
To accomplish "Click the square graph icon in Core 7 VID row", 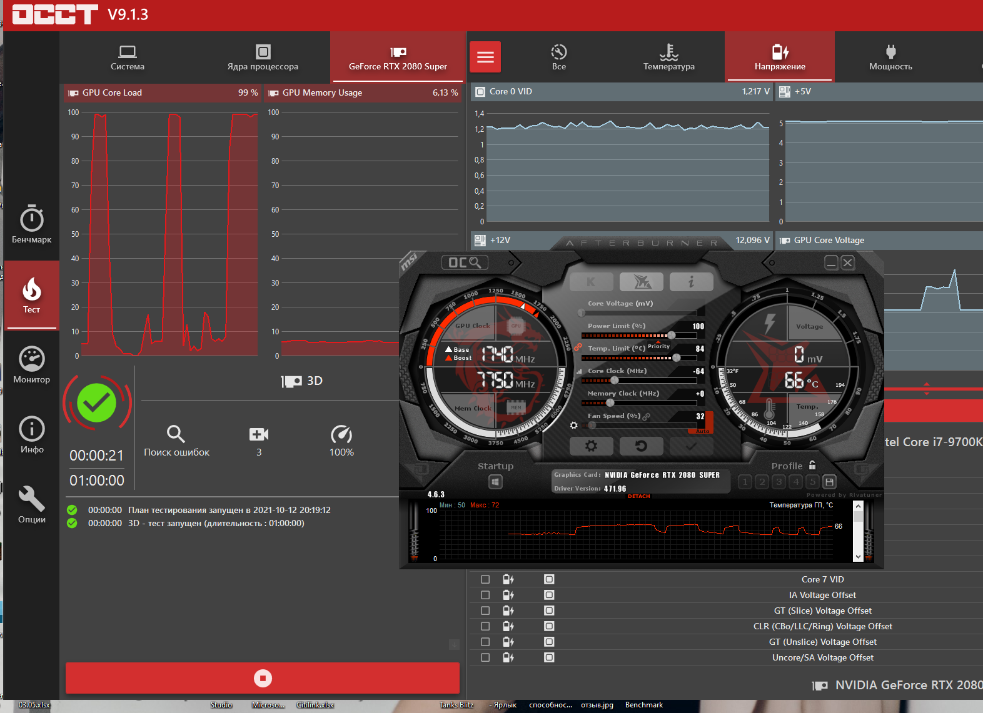I will [x=549, y=579].
